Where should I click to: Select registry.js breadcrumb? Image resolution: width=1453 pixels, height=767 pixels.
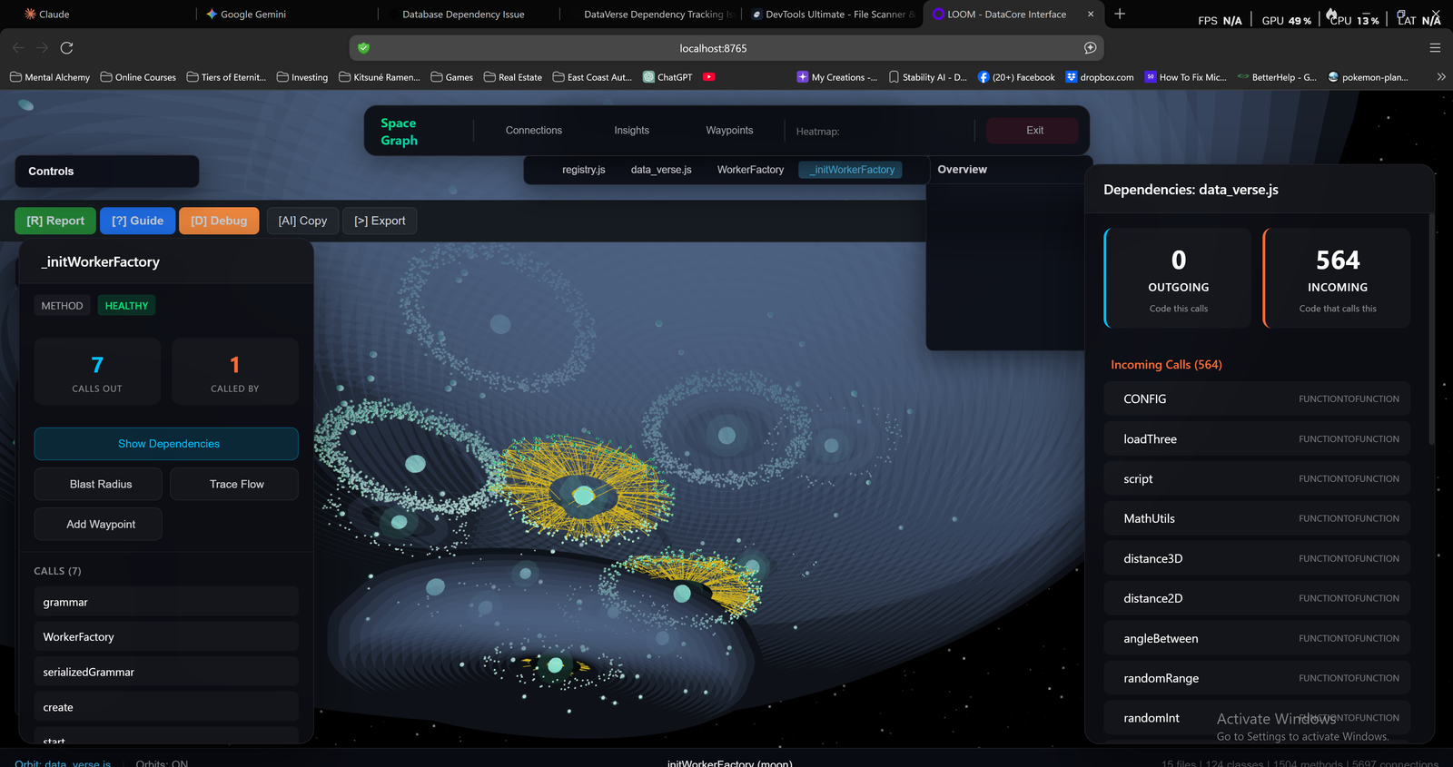(x=584, y=170)
